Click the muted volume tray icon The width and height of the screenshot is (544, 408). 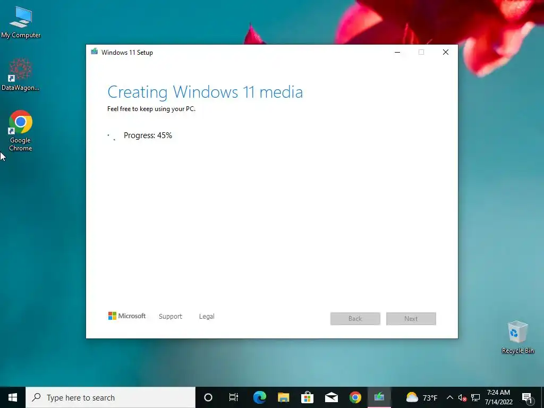(x=463, y=397)
